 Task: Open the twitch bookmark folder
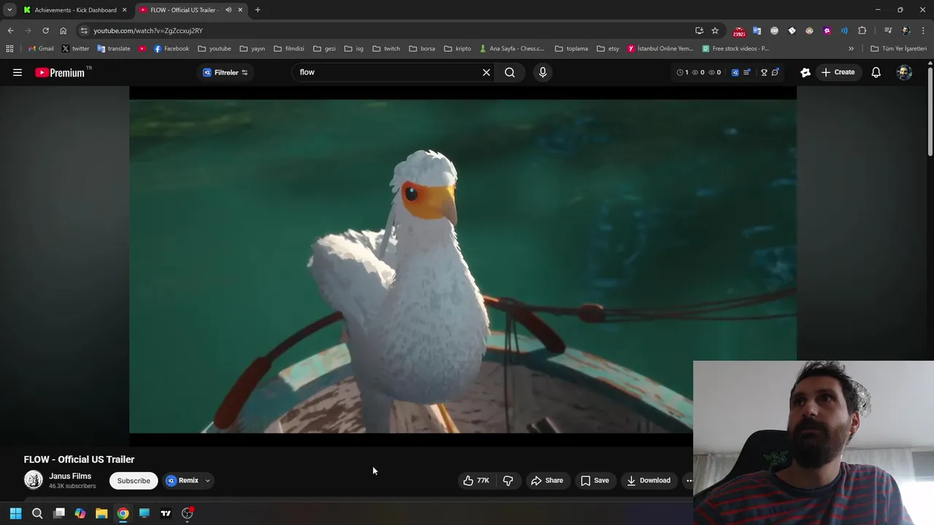pos(386,49)
